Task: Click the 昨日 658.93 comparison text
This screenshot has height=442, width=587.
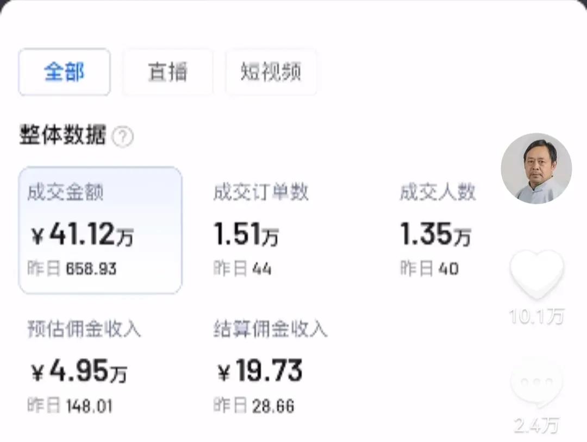Action: (x=72, y=268)
